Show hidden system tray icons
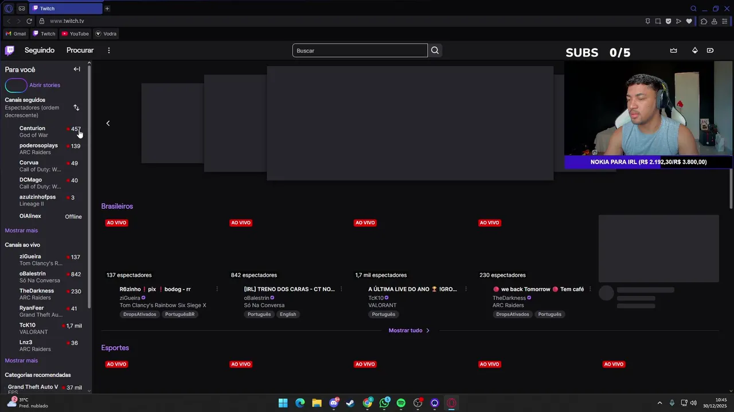Screen dimensions: 734x412 659,403
